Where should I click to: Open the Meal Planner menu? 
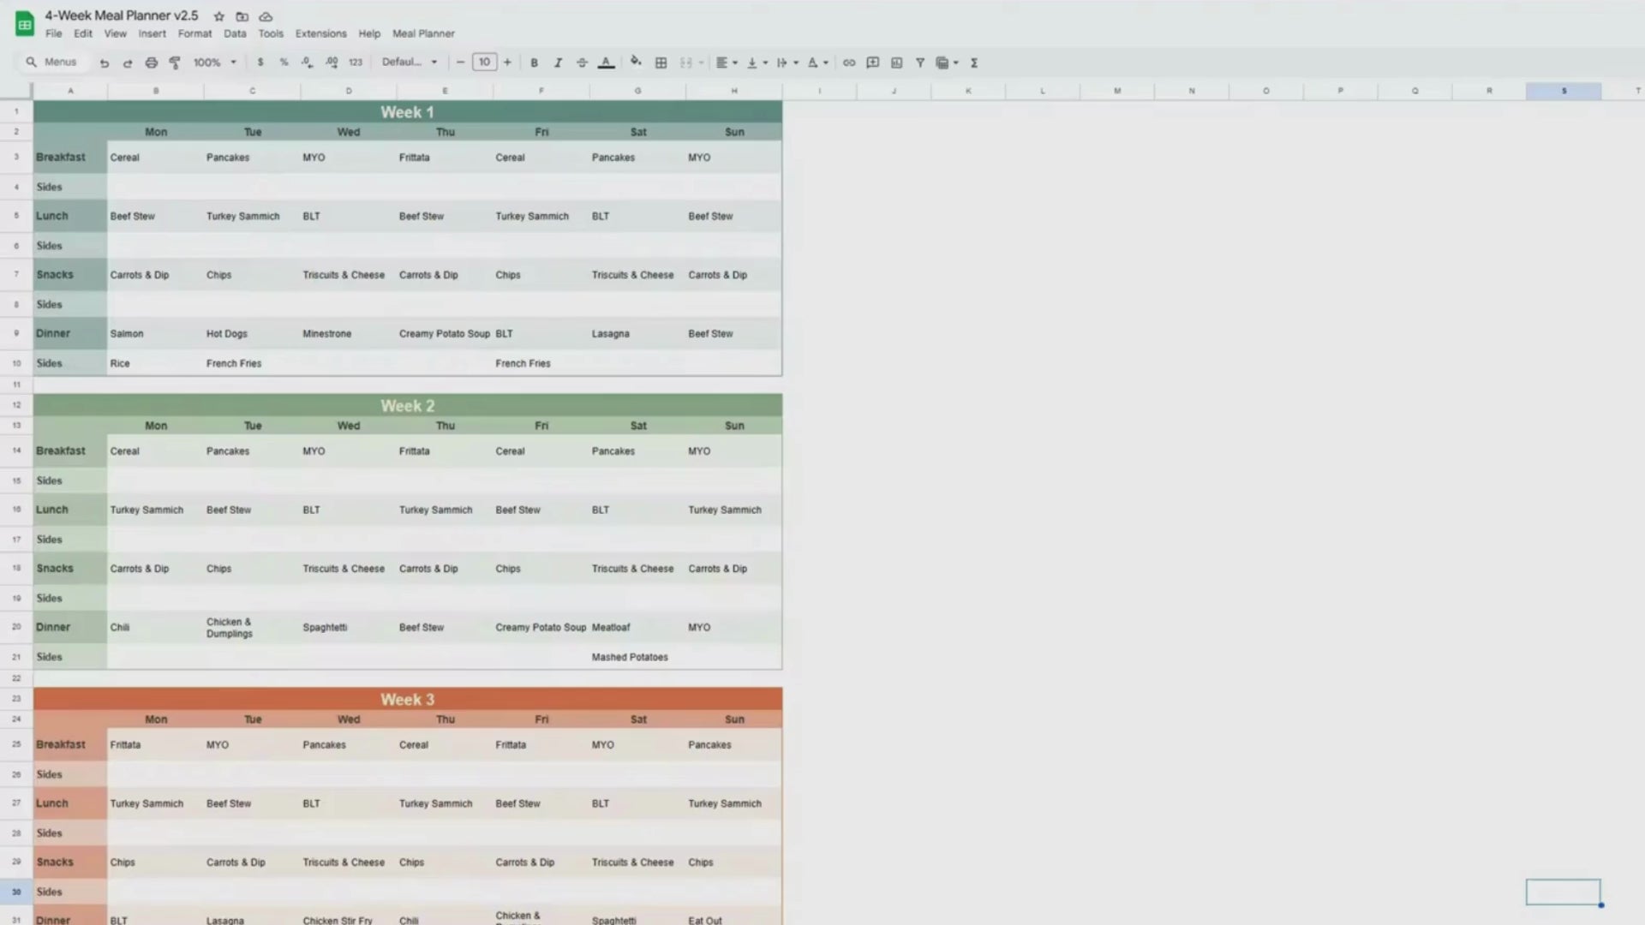[423, 33]
